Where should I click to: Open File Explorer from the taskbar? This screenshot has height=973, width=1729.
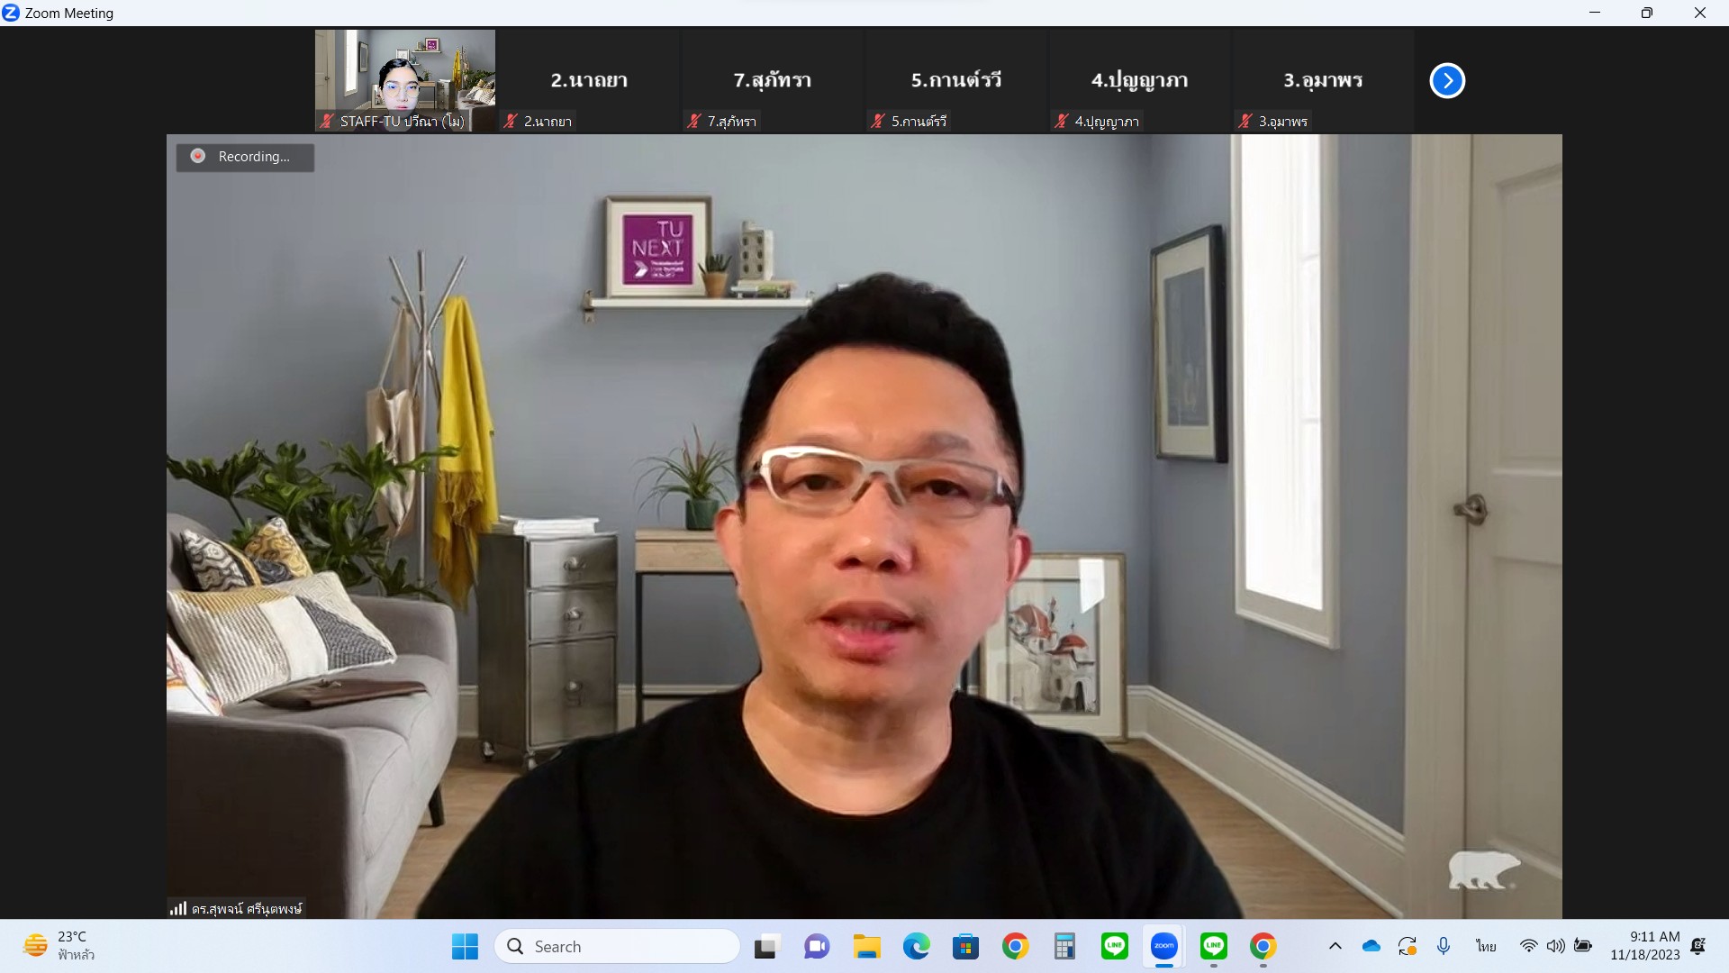[x=867, y=947]
